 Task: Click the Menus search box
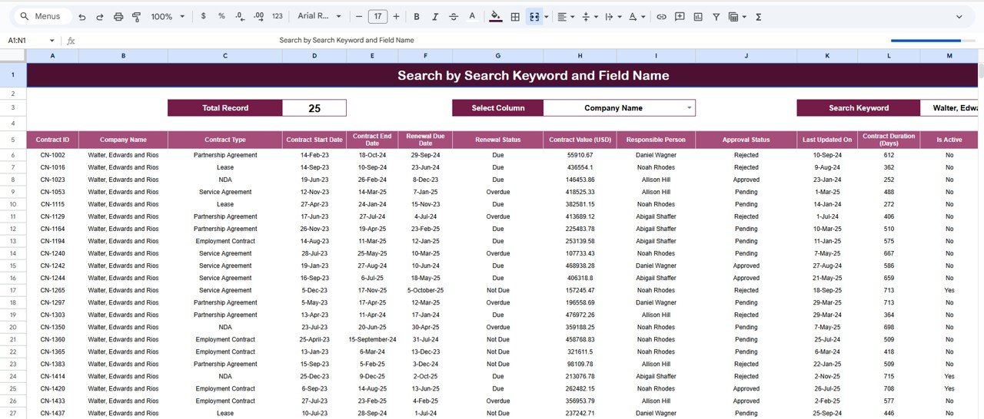42,16
